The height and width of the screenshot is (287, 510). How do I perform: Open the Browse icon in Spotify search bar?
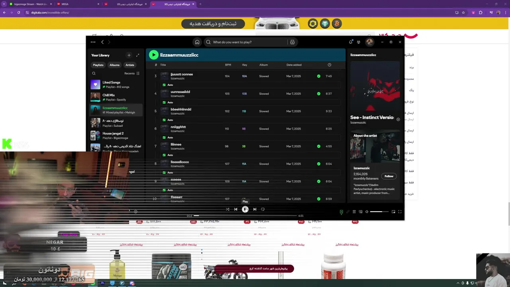[x=292, y=42]
